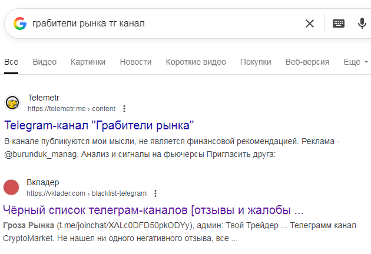Open the vklader.com blacklist-telegram URL

tap(87, 193)
